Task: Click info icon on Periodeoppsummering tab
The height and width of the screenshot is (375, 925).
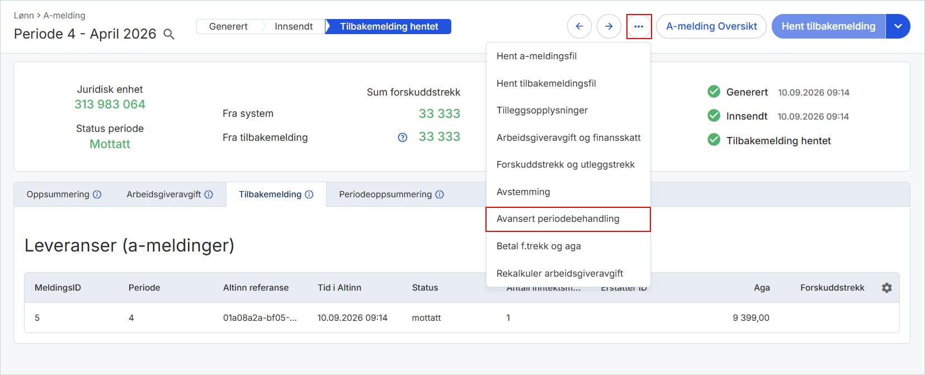Action: (x=440, y=194)
